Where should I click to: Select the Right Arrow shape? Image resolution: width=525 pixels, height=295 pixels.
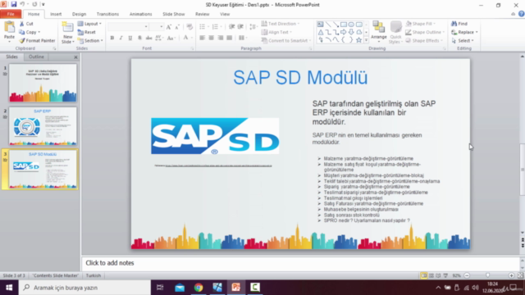coord(343,32)
